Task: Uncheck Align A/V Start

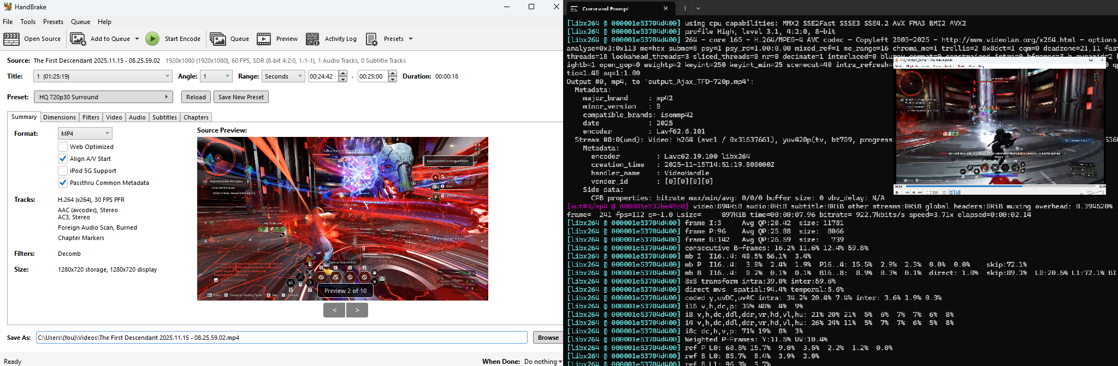Action: [63, 159]
